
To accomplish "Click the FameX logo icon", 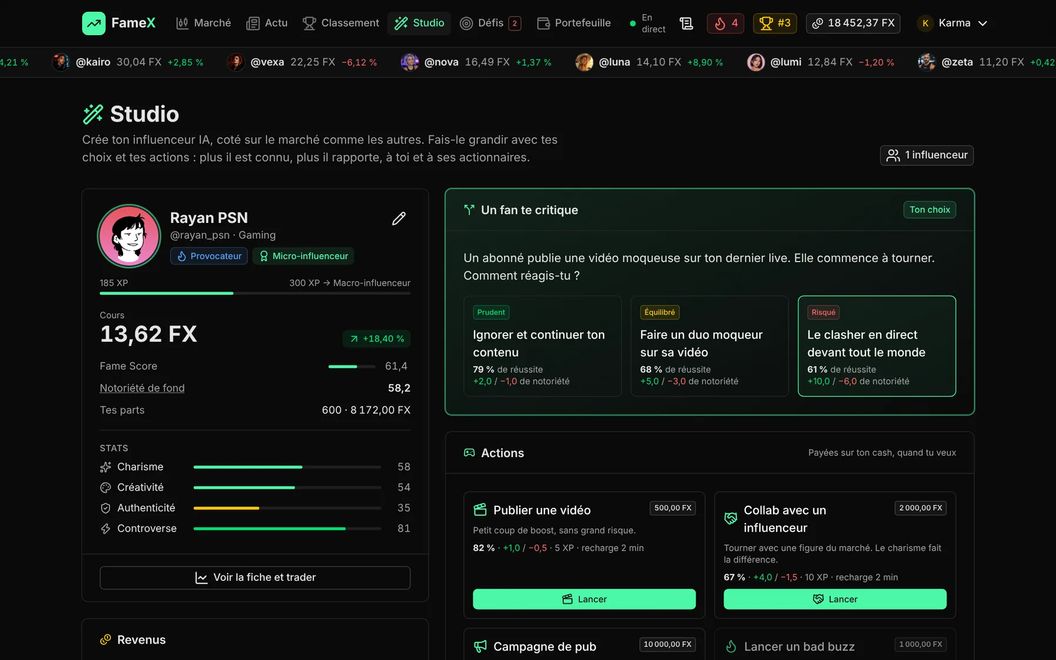I will pos(94,23).
